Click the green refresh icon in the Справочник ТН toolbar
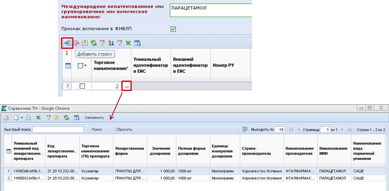 point(66,118)
